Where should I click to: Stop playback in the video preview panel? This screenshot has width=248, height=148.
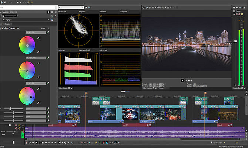[189, 80]
